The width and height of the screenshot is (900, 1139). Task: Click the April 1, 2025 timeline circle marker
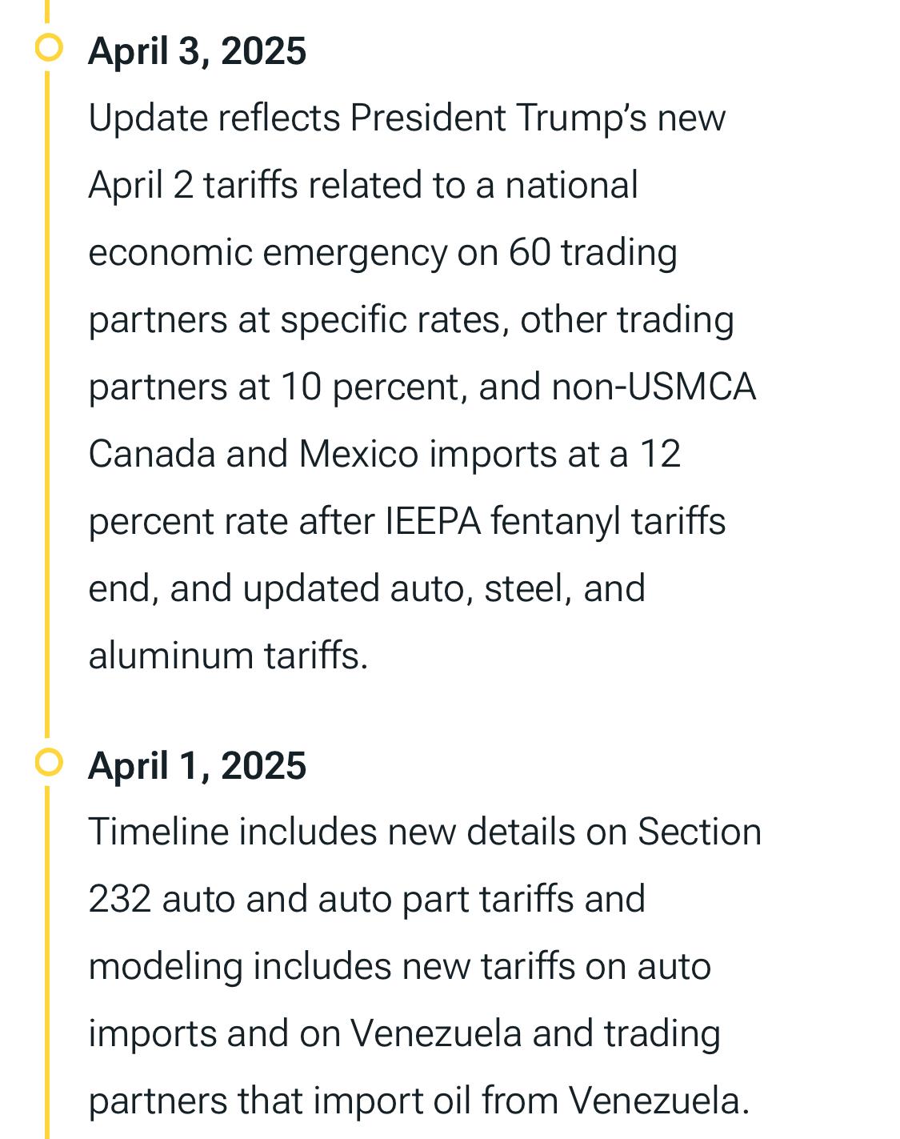(x=50, y=763)
